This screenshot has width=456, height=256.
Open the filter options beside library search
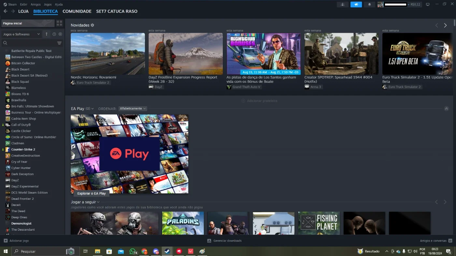pos(59,43)
